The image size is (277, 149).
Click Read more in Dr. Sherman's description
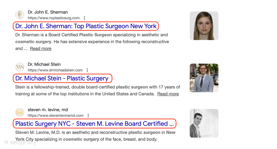point(40,48)
